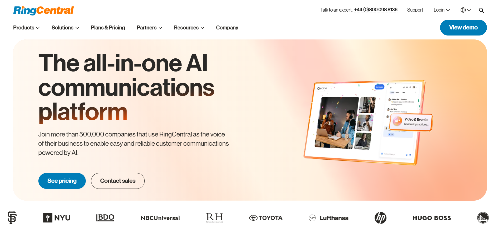Click the View demo button
Image resolution: width=499 pixels, height=228 pixels.
click(463, 28)
